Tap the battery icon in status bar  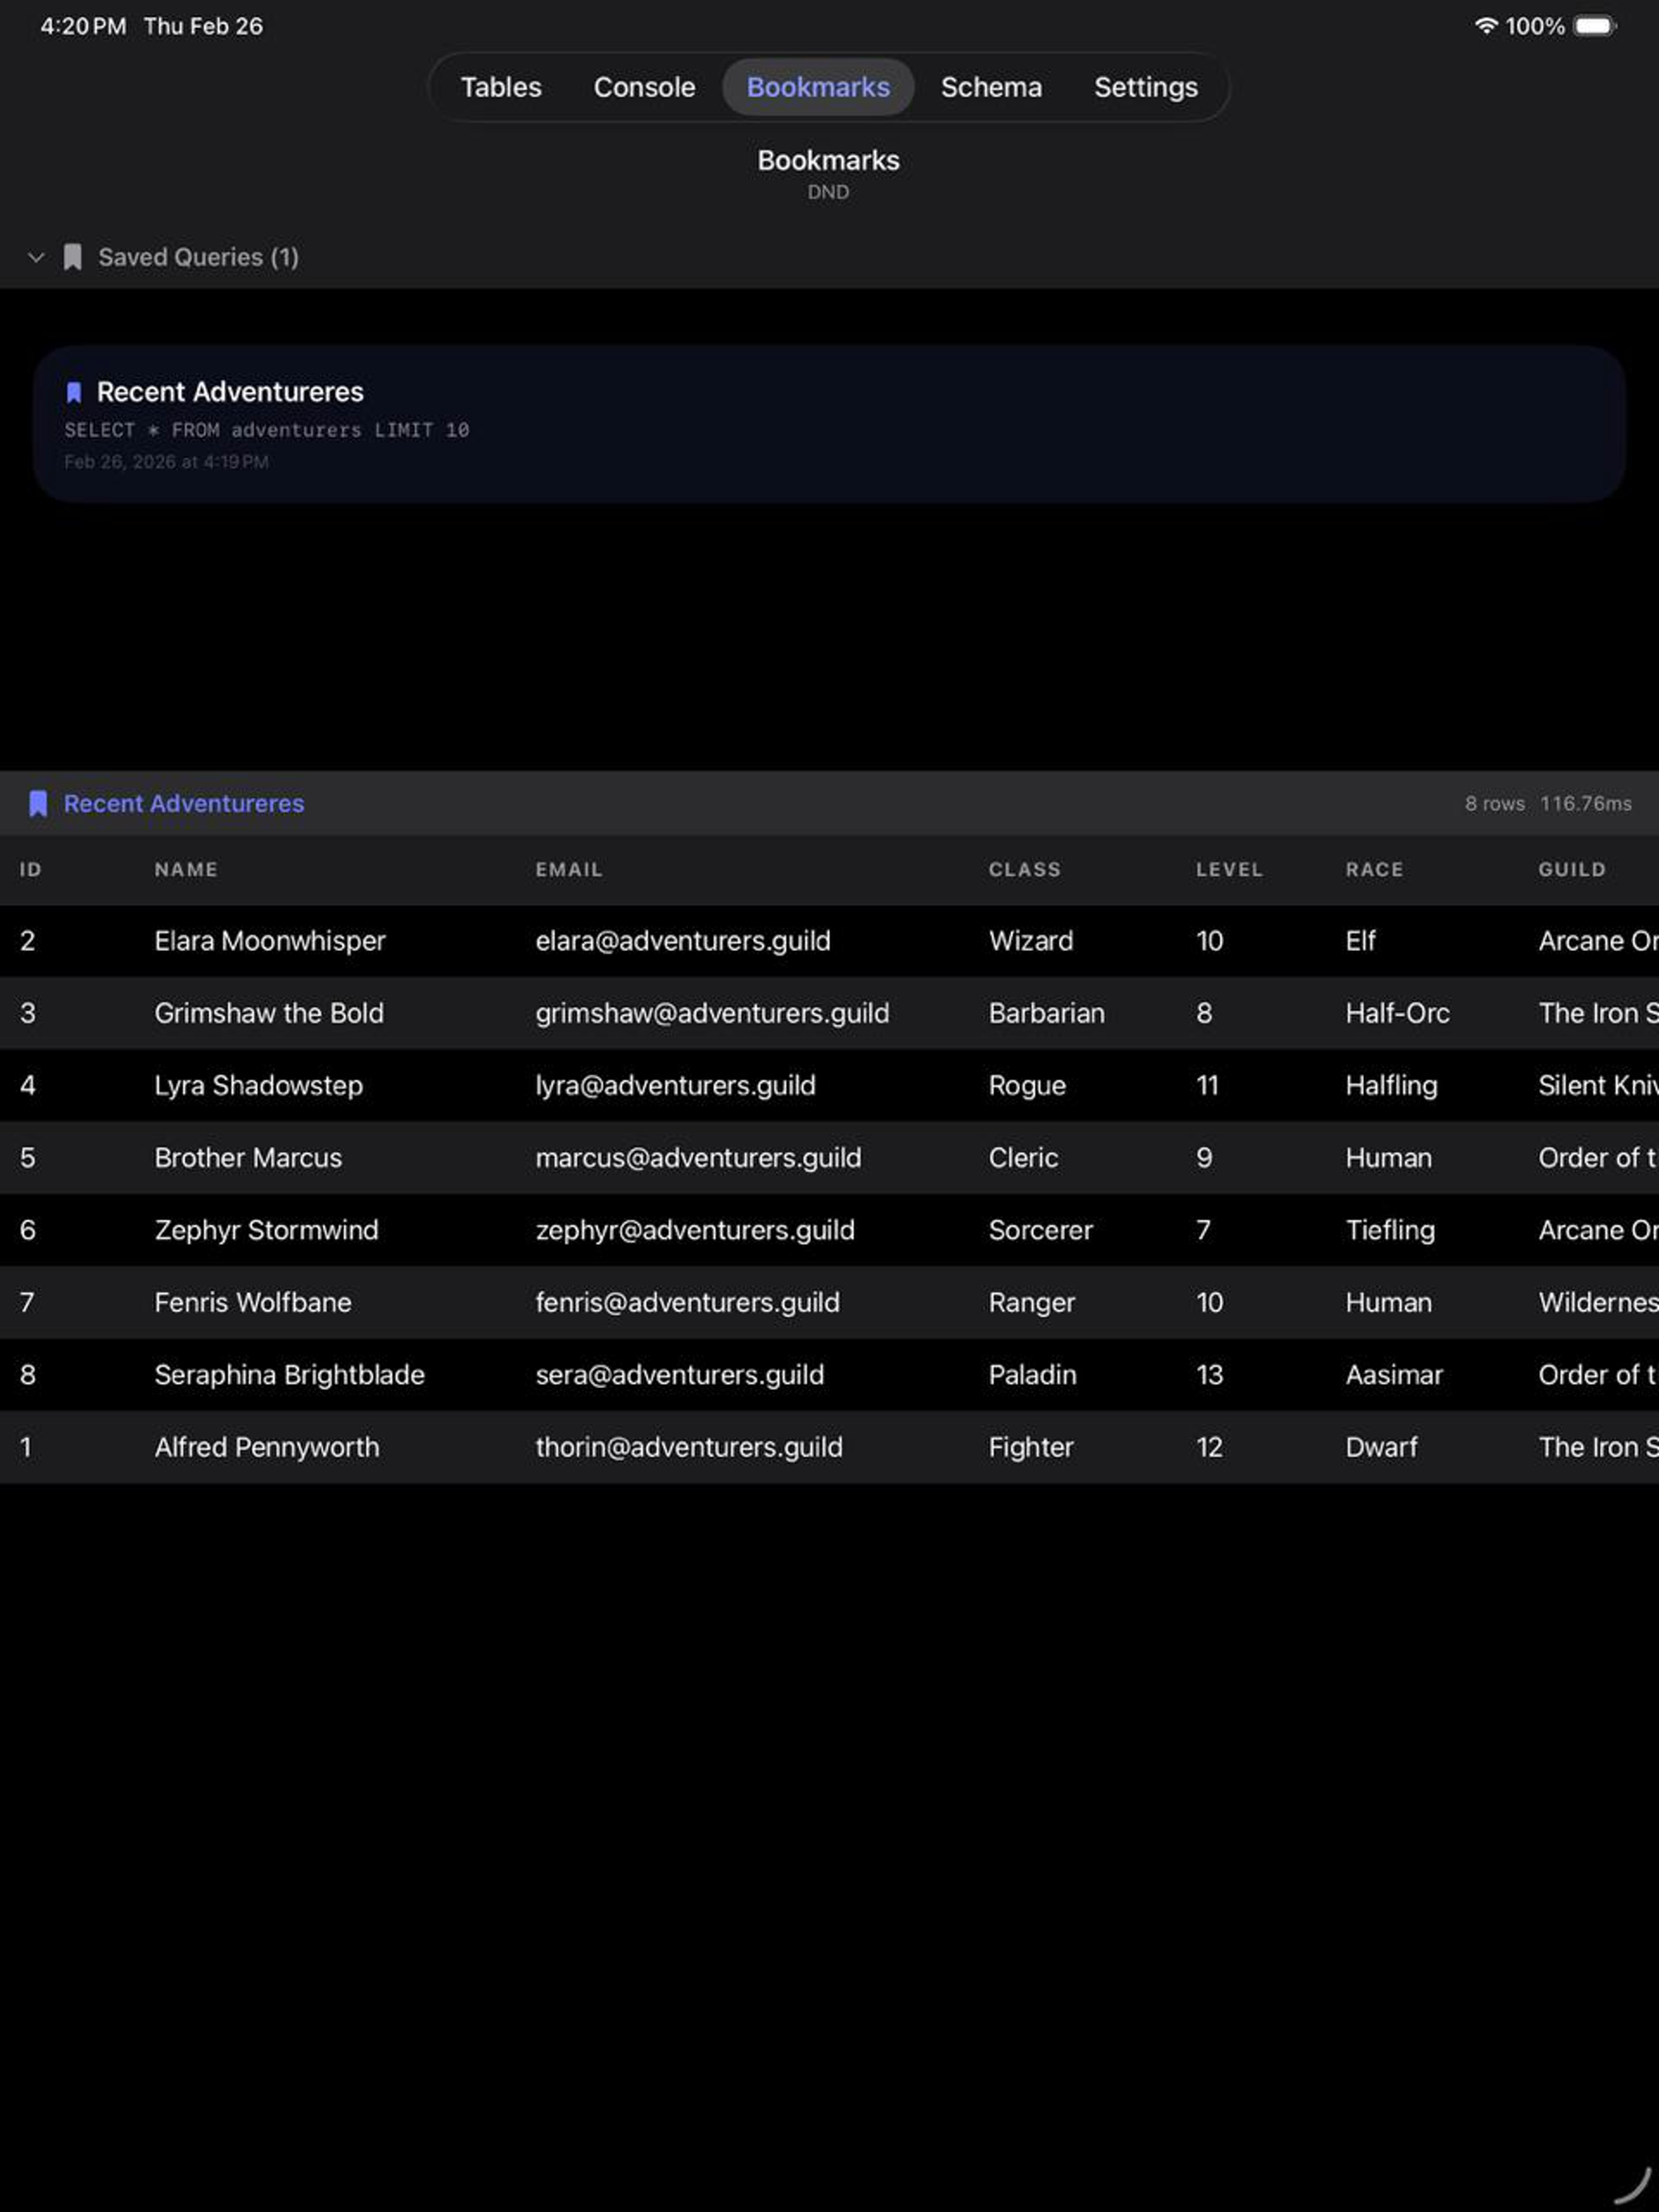coord(1595,26)
